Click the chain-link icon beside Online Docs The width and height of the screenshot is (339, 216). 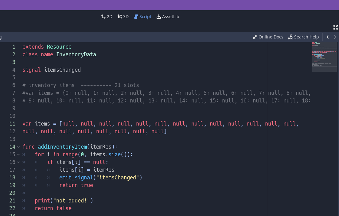pyautogui.click(x=255, y=37)
